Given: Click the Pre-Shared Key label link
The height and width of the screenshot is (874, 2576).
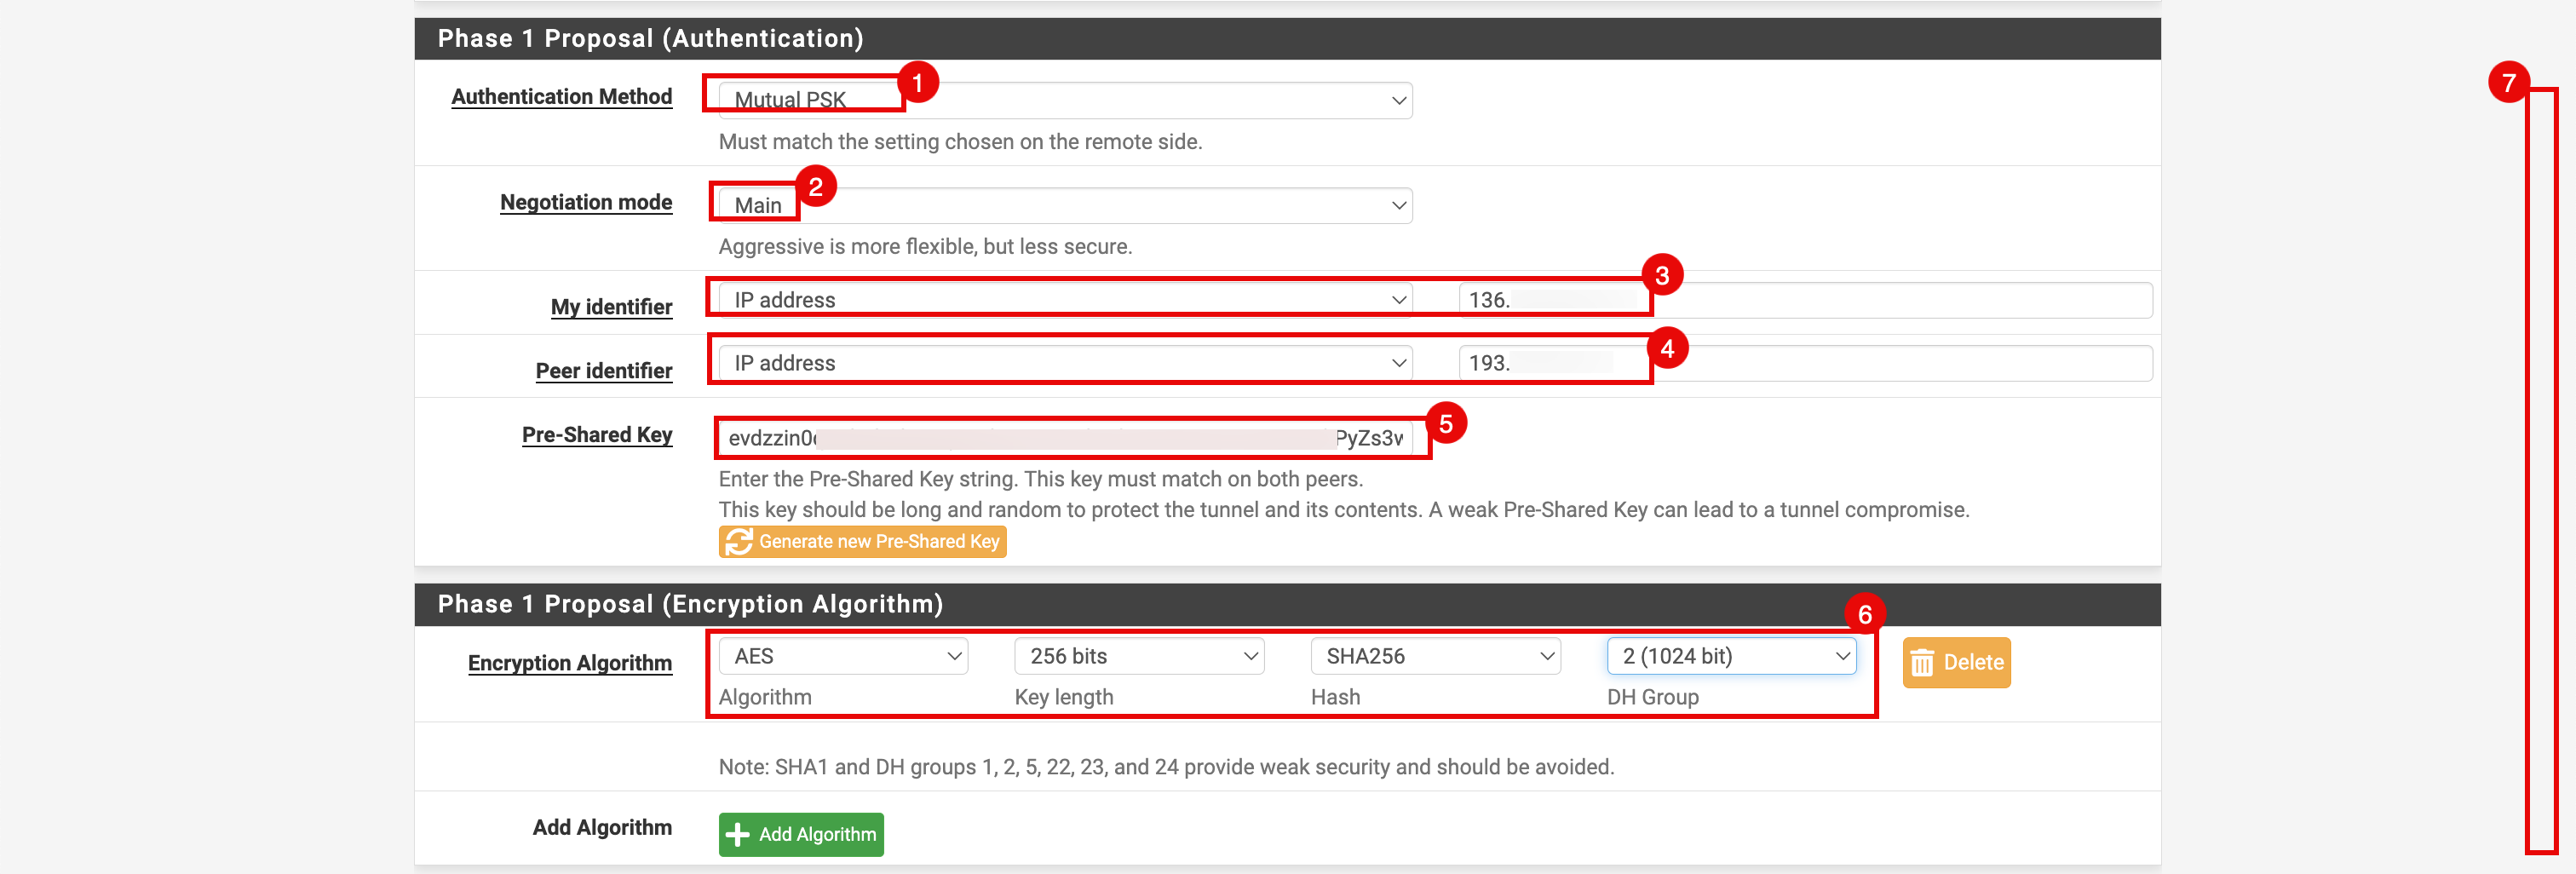Looking at the screenshot, I should [x=596, y=435].
